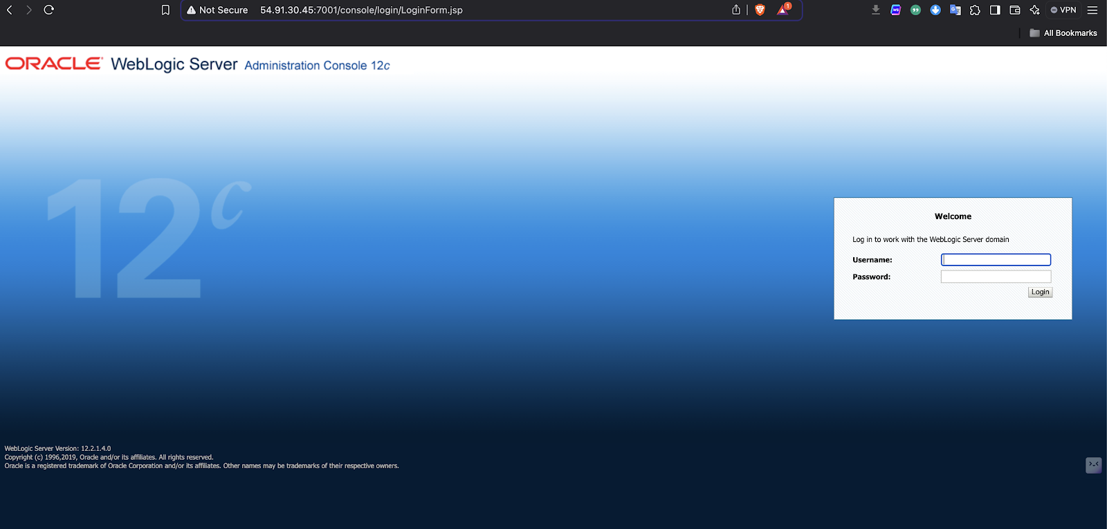Open the browser hamburger main menu
This screenshot has height=529, width=1107.
pos(1092,10)
